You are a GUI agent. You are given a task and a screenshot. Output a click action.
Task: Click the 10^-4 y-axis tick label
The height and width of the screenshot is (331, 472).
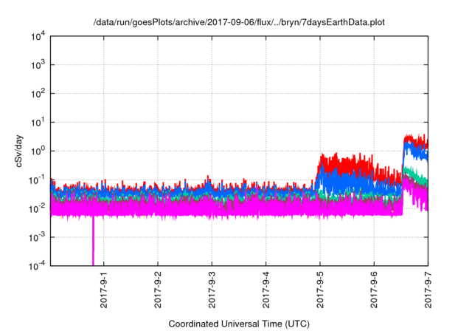click(38, 265)
